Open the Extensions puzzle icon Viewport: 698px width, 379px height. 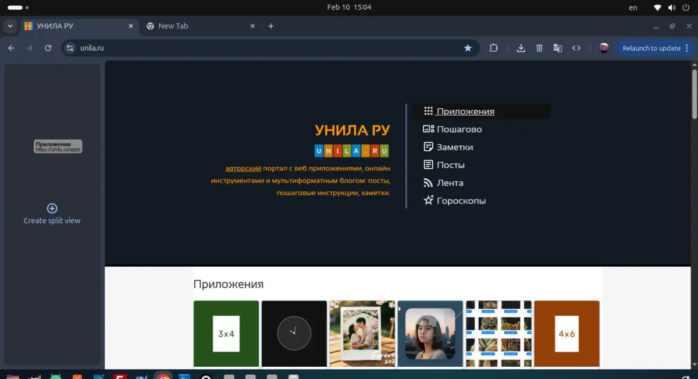click(x=494, y=48)
